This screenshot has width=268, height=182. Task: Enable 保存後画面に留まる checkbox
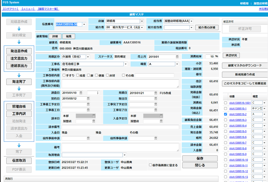(151, 165)
